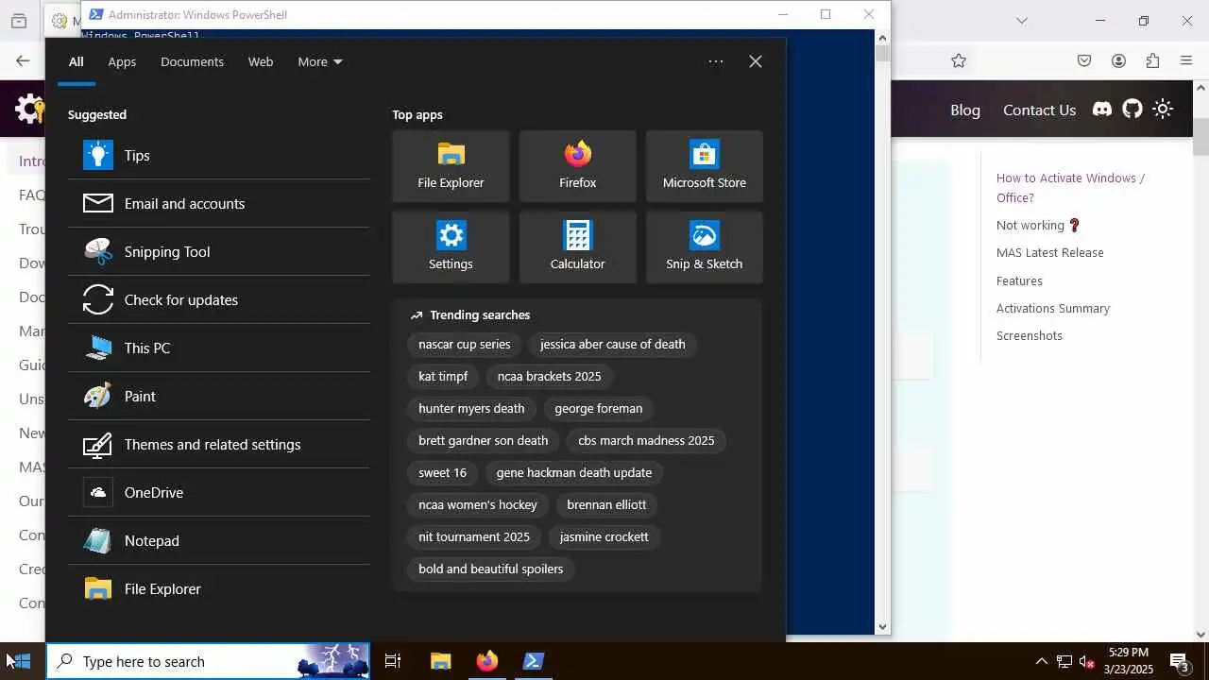The height and width of the screenshot is (680, 1209).
Task: Choose bold and beautiful spoilers search
Action: click(490, 569)
